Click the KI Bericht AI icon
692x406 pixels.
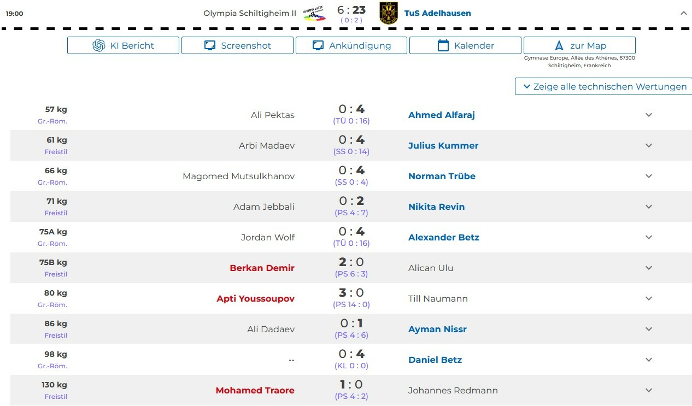tap(99, 46)
